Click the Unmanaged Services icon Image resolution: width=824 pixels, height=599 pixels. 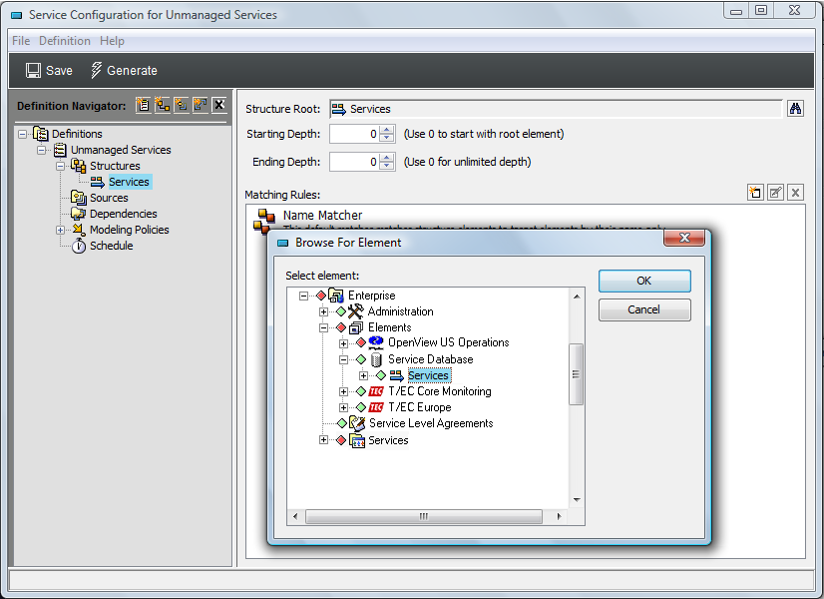[x=60, y=150]
